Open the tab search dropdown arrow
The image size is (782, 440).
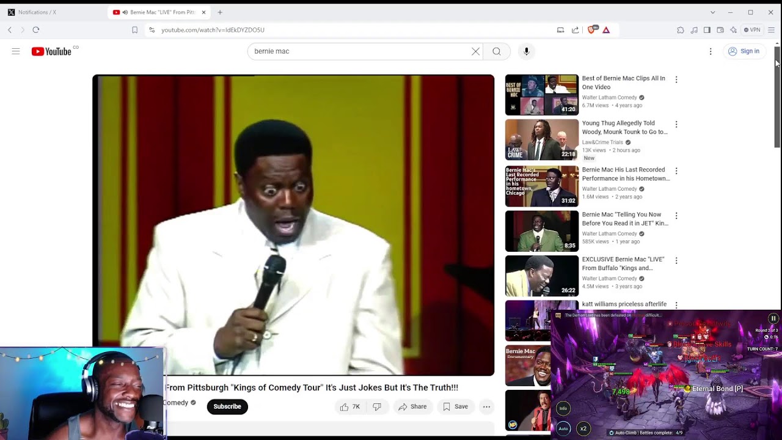(x=712, y=12)
